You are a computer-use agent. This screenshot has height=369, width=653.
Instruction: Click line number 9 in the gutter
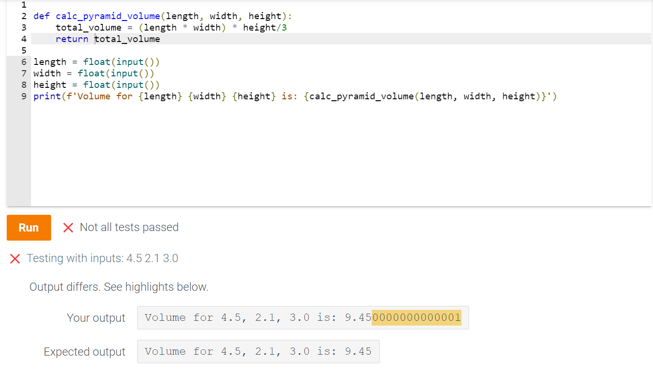[x=24, y=96]
